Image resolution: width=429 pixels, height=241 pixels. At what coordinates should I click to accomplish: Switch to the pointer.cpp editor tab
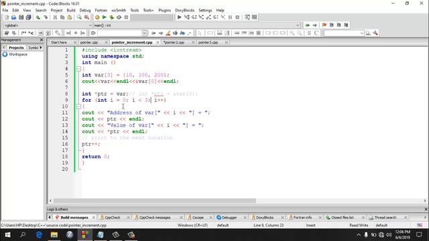tap(89, 42)
